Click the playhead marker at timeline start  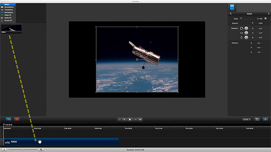point(4,125)
